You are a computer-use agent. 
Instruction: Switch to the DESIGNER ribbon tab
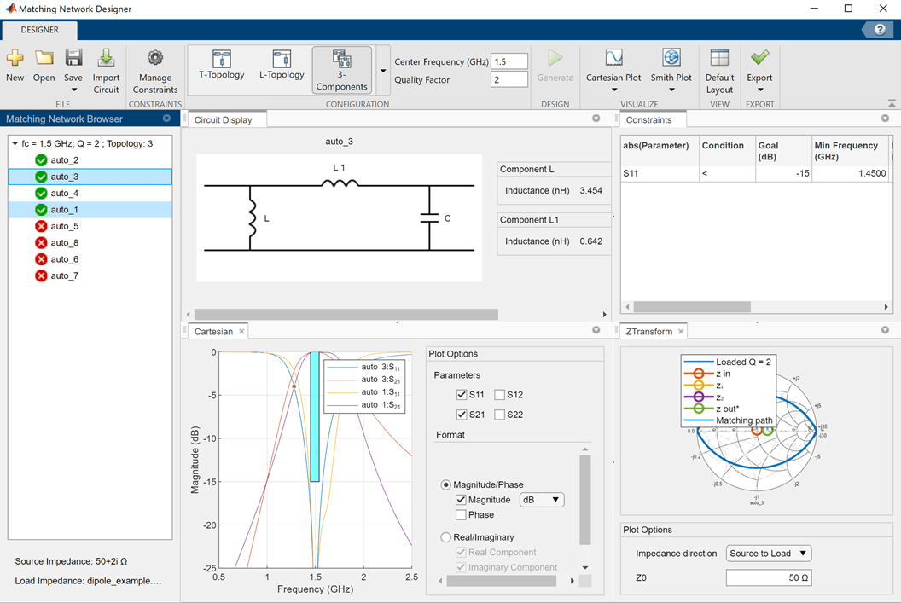coord(40,30)
